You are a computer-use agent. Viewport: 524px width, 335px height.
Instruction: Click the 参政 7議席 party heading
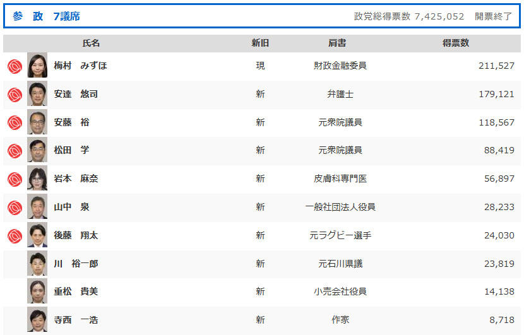[47, 16]
